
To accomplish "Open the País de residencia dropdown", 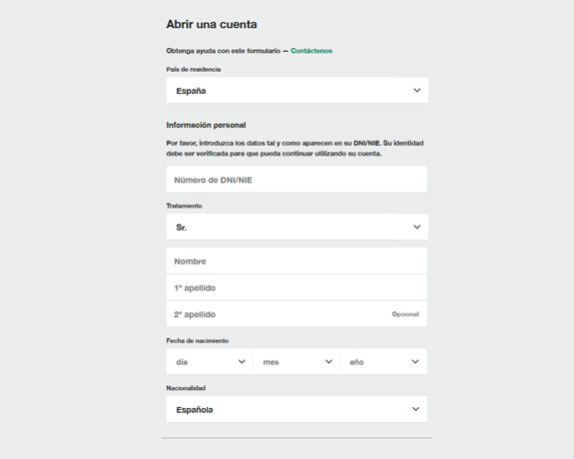I will coord(296,90).
